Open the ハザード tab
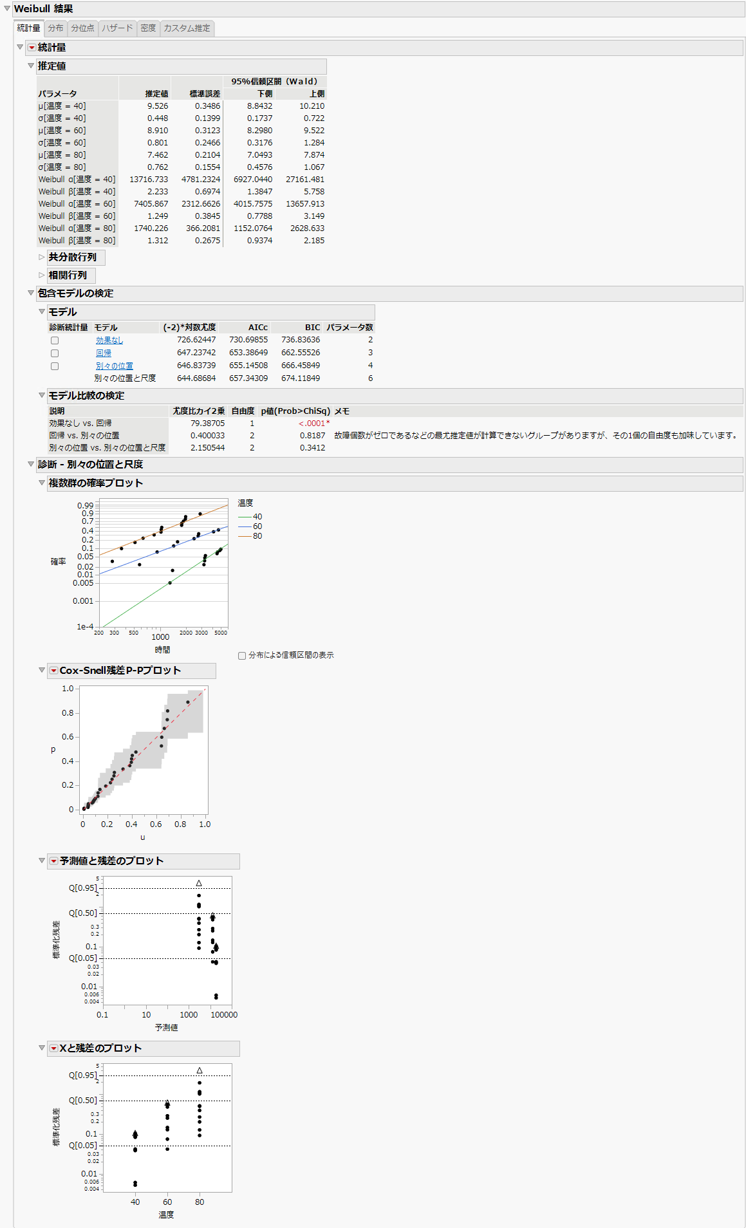Screen dimensions: 746x1228 [x=117, y=28]
